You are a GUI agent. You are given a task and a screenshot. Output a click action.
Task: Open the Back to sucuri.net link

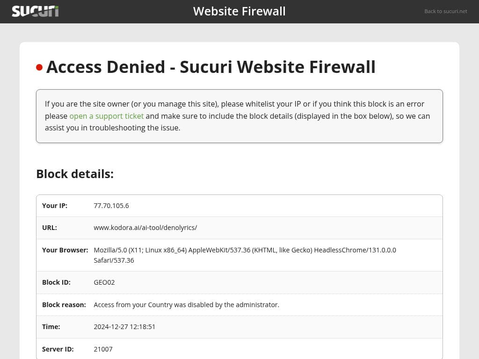(x=445, y=11)
